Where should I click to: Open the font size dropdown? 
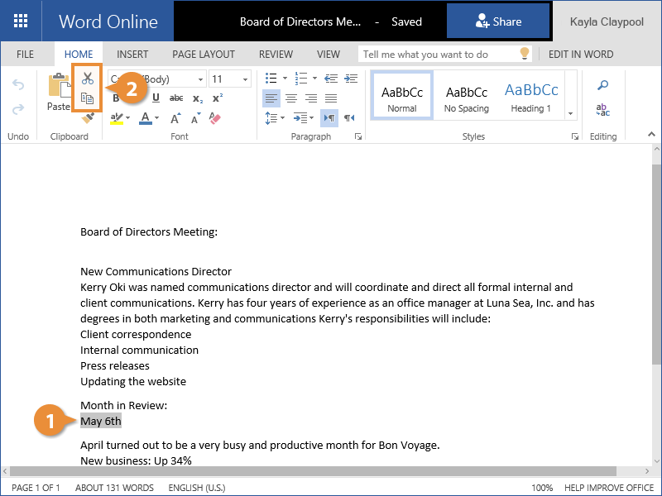pos(246,79)
